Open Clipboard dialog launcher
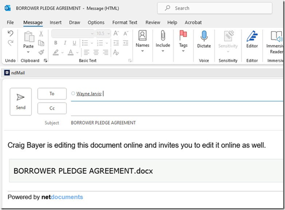The image size is (285, 210). coord(46,61)
